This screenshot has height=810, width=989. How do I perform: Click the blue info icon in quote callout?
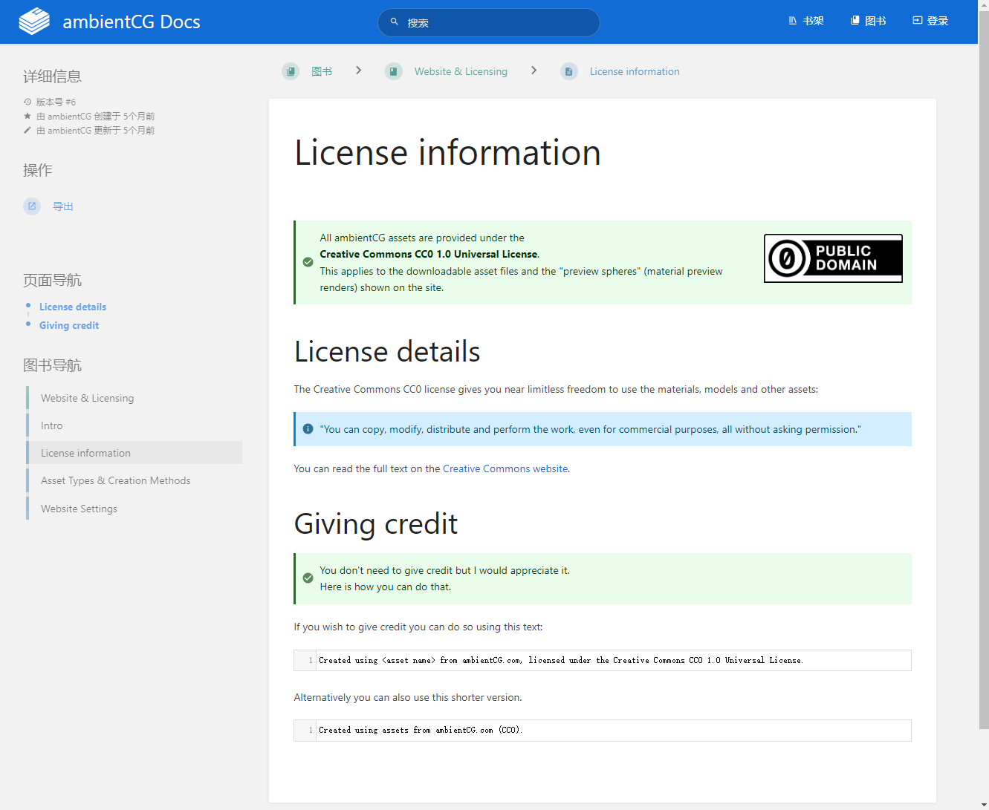tap(308, 429)
